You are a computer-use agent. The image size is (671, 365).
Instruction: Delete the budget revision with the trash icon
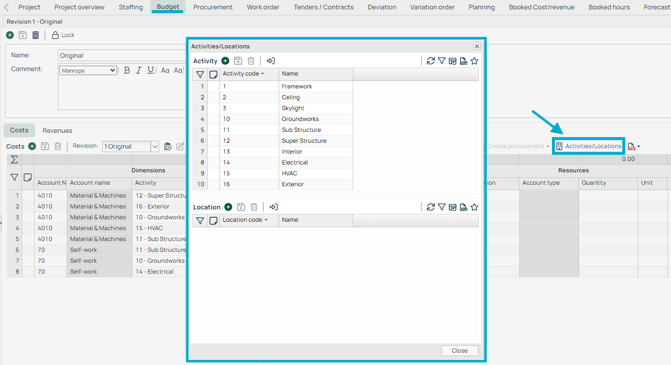[x=36, y=35]
